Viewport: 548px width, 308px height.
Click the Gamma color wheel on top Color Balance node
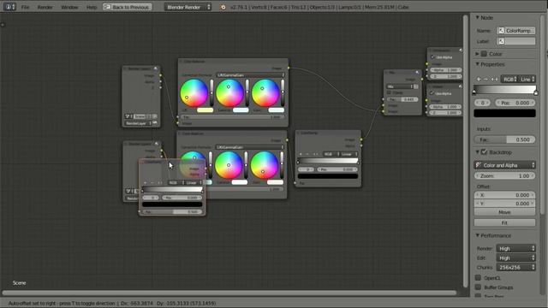tap(229, 93)
